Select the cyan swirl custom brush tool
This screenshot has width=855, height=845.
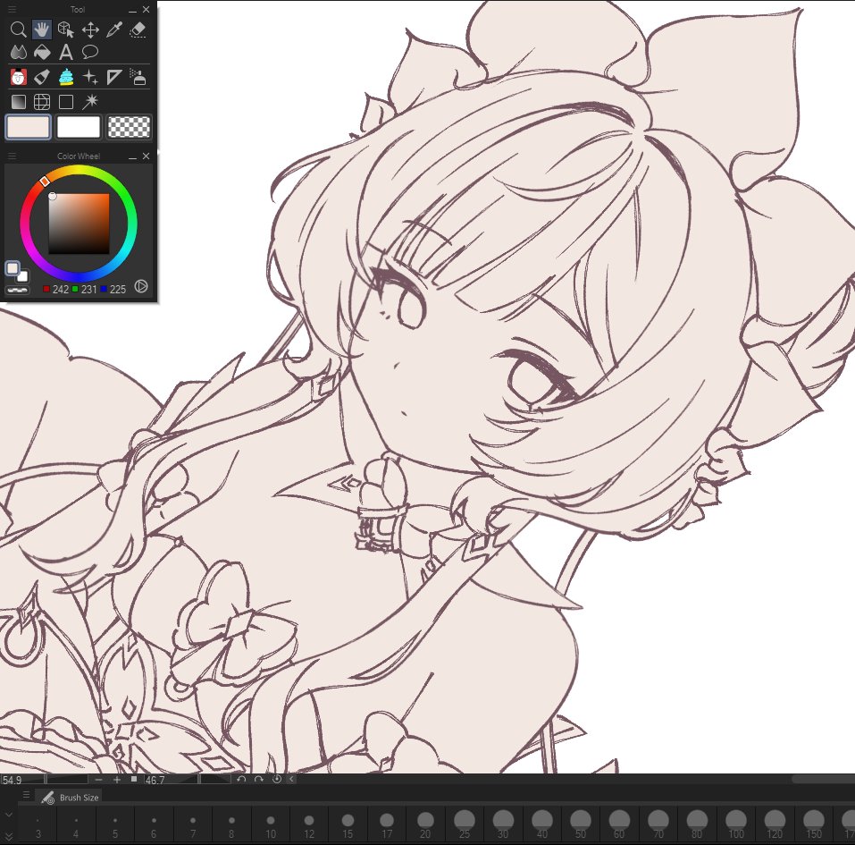coord(66,77)
